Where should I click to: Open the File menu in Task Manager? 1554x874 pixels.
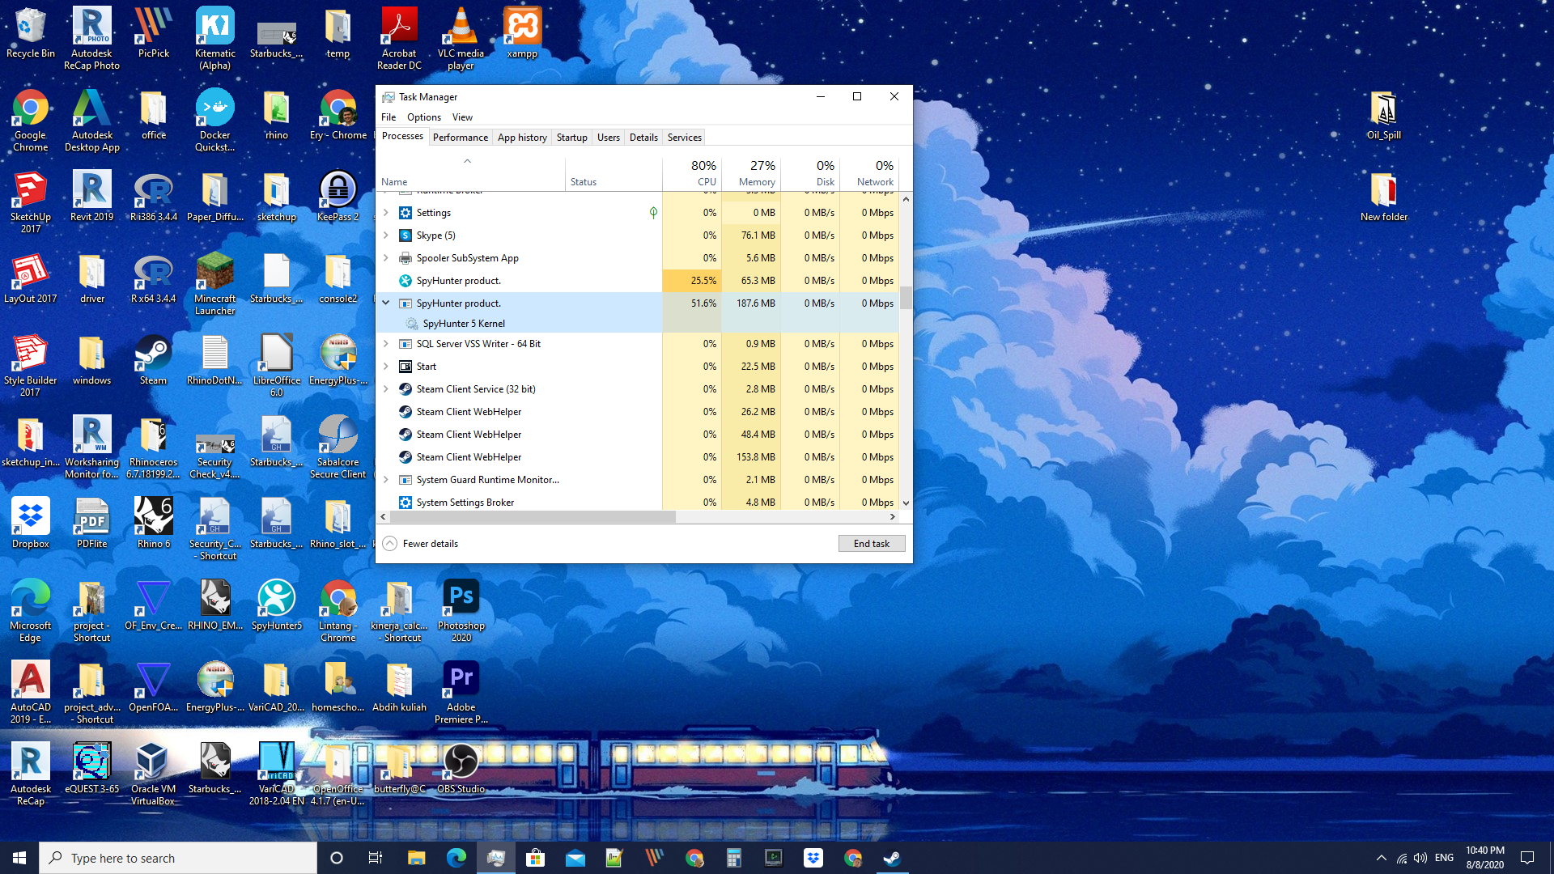click(388, 117)
